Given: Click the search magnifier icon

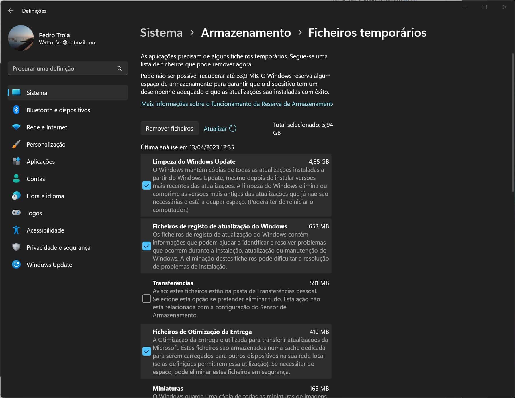Looking at the screenshot, I should coord(120,69).
